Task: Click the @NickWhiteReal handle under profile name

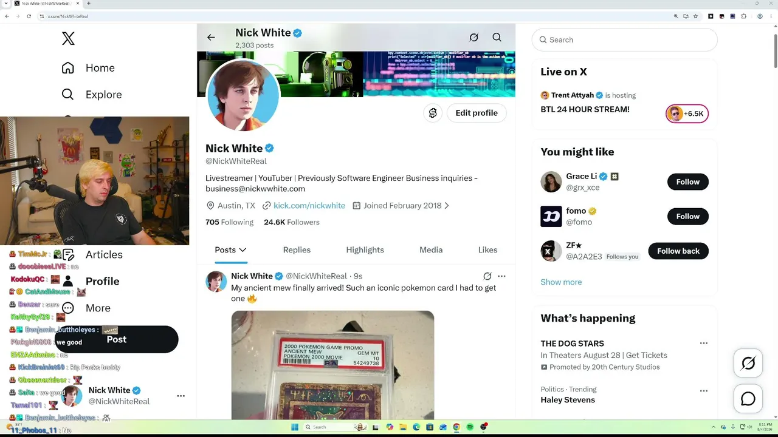Action: click(236, 161)
